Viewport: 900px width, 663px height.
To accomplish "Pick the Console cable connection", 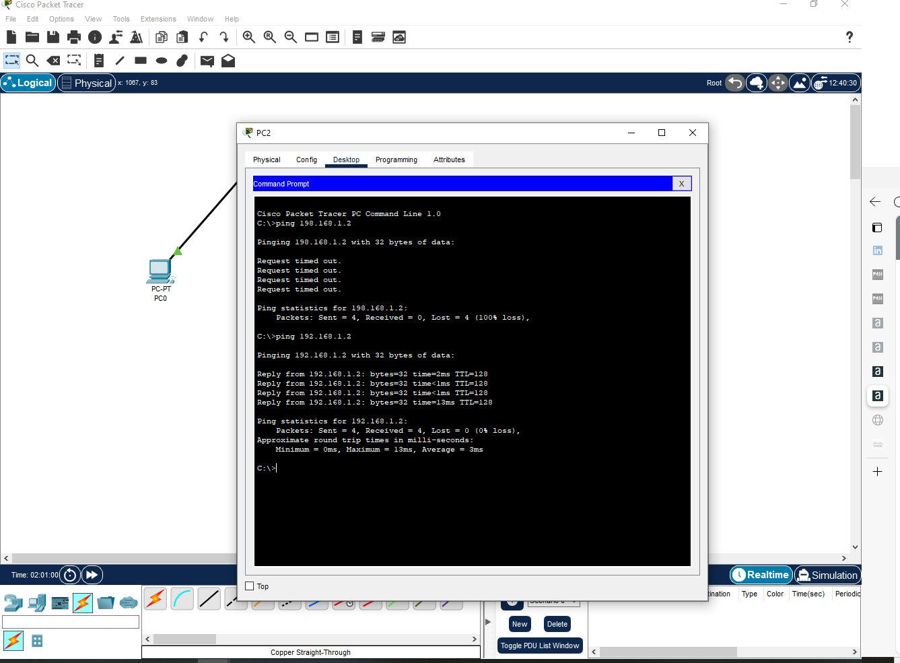I will tap(182, 598).
